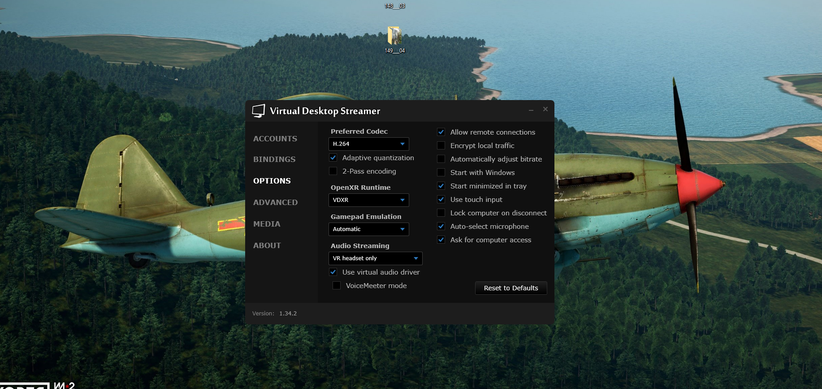Screen dimensions: 822x389
Task: Show the About tab
Action: (x=267, y=245)
